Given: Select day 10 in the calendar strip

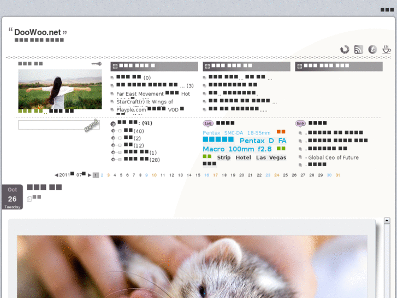Looking at the screenshot, I should pos(154,175).
